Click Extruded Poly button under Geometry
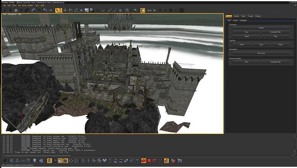Image resolution: width=297 pixels, height=168 pixels. pyautogui.click(x=275, y=32)
